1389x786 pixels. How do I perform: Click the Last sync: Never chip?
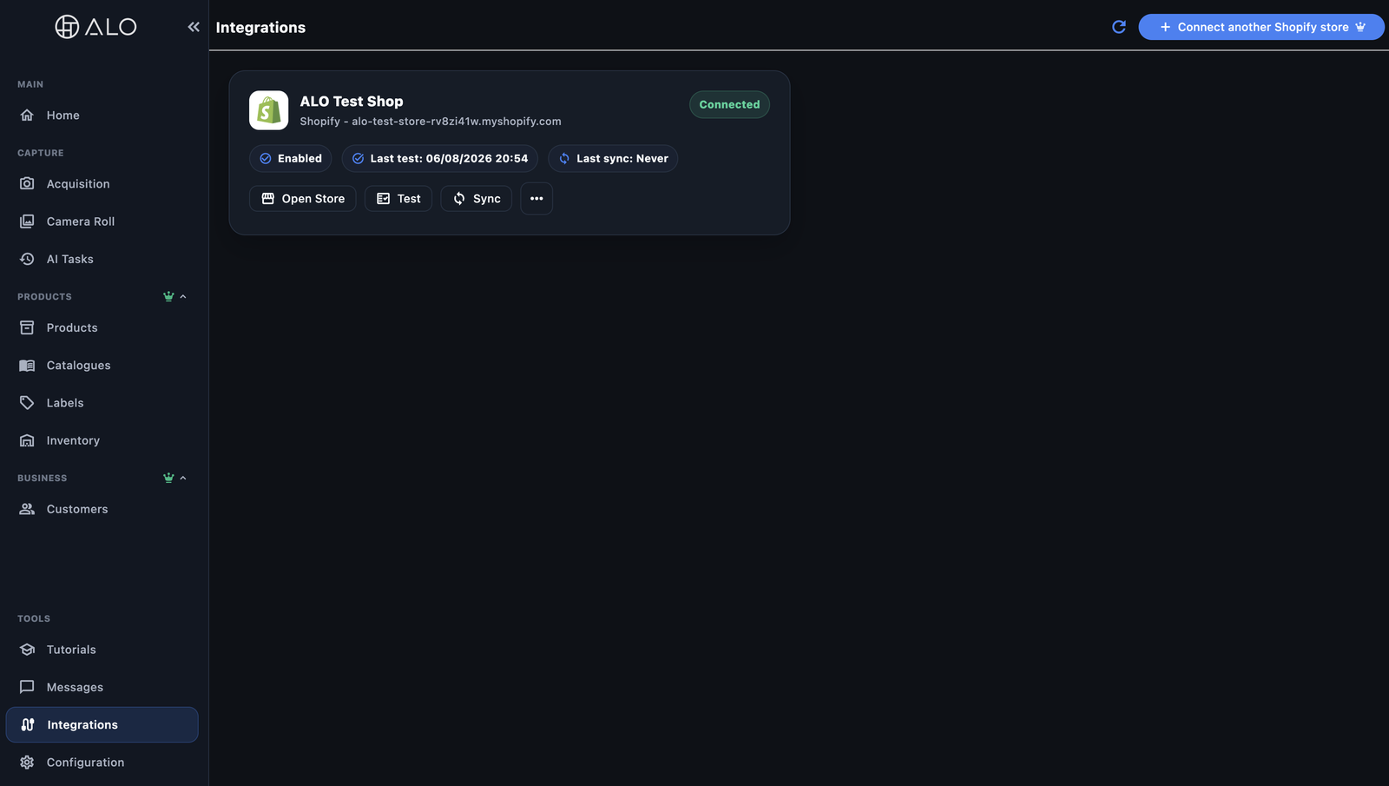pyautogui.click(x=613, y=158)
